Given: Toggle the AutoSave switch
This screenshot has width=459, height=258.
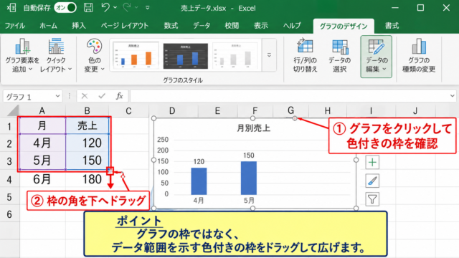Looking at the screenshot, I should (x=65, y=8).
